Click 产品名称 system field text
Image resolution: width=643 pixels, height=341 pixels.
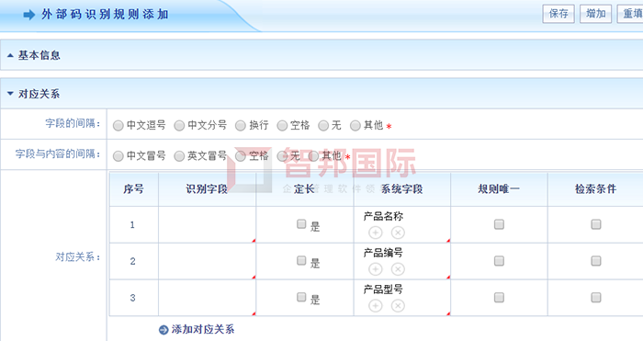coord(383,216)
